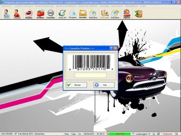Viewport: 181px width, 136px height.
Task: Click the restore button of the main window
Action: [174, 2]
